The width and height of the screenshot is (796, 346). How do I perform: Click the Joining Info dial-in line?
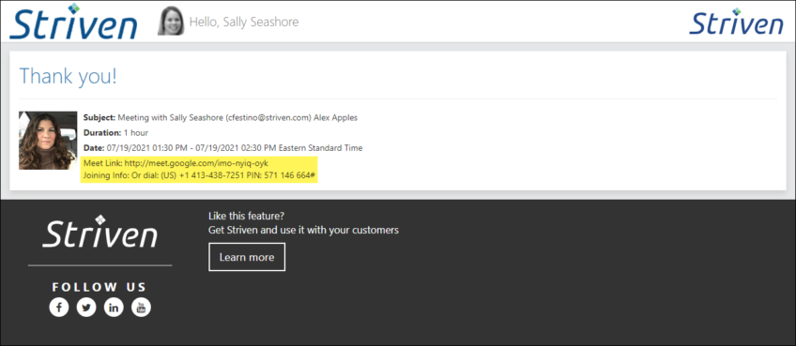point(199,176)
